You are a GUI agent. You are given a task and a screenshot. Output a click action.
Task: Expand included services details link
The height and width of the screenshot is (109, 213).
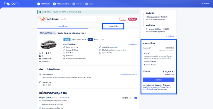(132, 45)
